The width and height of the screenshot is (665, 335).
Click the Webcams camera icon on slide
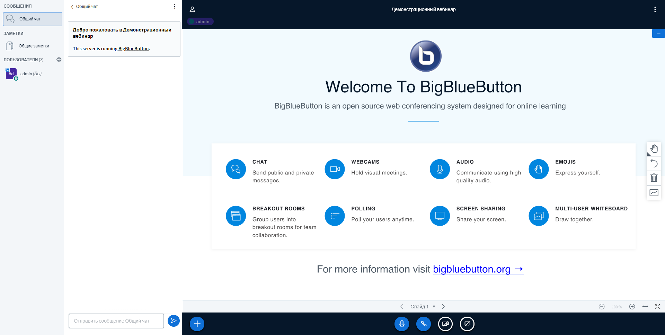click(x=335, y=169)
